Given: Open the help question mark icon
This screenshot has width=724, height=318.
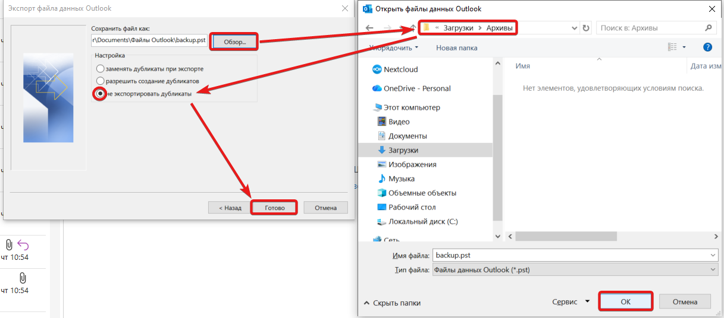Looking at the screenshot, I should 707,47.
